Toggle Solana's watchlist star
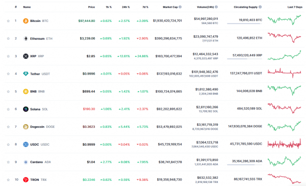 (x=8, y=109)
